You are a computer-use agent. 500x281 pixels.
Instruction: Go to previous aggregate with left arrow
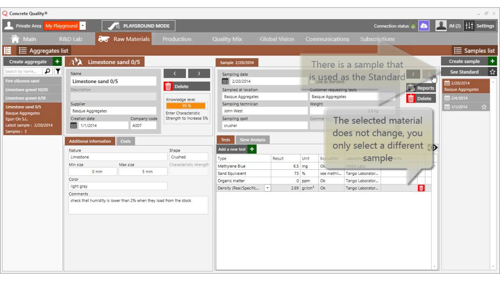coord(175,73)
